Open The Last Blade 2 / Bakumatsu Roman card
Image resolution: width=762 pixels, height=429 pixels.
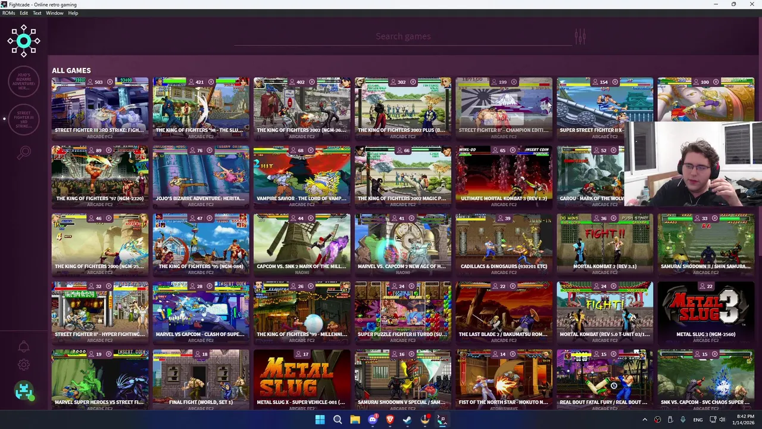[x=504, y=312]
